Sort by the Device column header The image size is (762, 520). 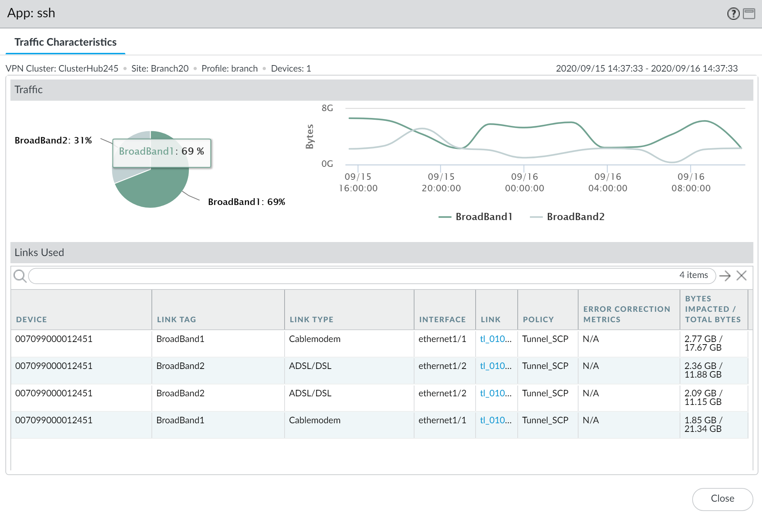coord(32,320)
